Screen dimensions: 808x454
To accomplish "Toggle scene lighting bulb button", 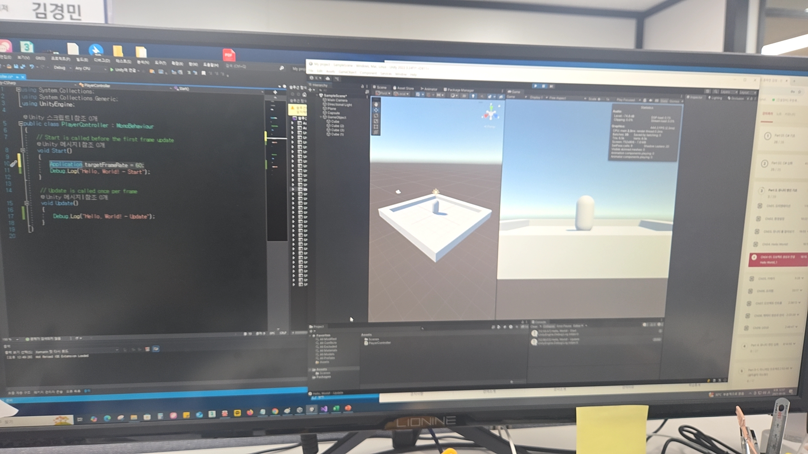I will tap(473, 96).
